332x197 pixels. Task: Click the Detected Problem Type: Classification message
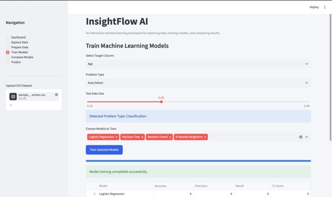point(198,116)
